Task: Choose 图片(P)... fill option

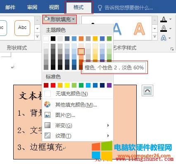Action: [78, 115]
